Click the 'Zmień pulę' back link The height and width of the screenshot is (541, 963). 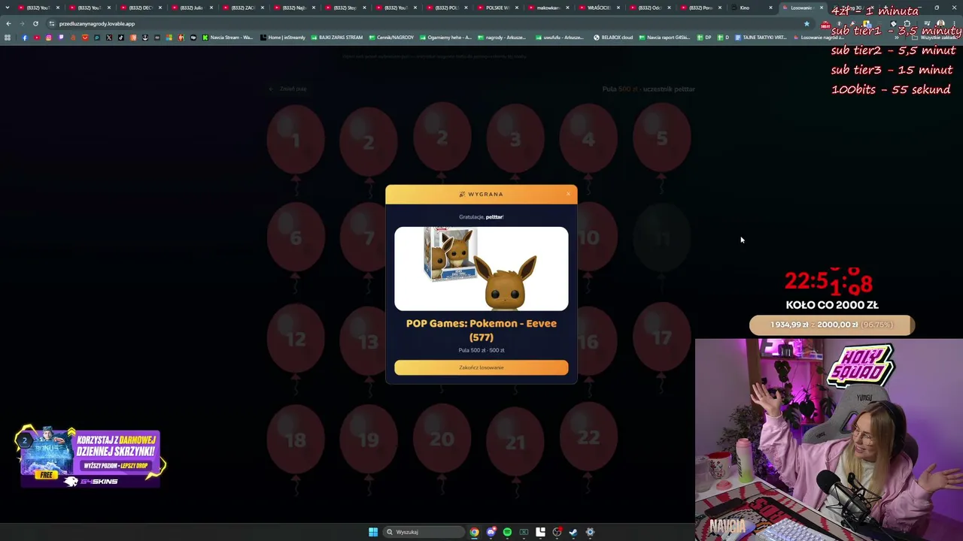pos(288,89)
